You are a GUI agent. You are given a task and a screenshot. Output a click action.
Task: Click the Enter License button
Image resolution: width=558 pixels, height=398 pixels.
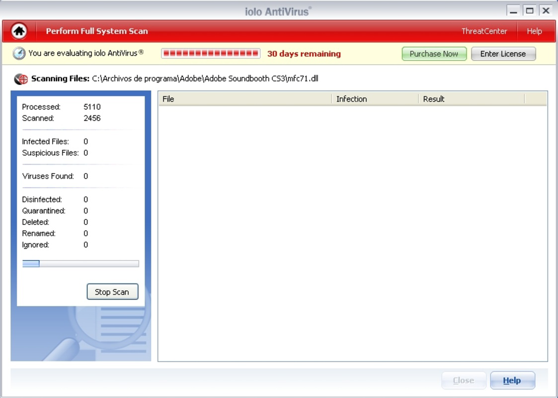[x=503, y=54]
